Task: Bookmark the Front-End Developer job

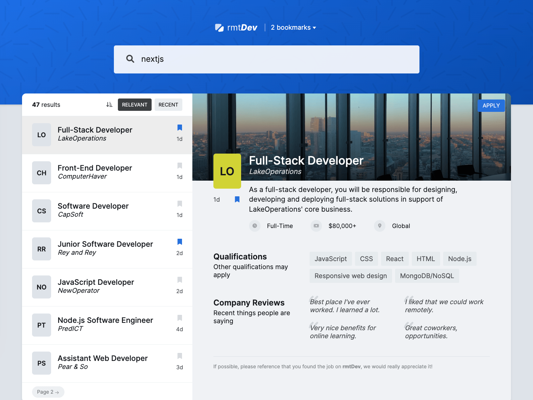Action: coord(180,166)
